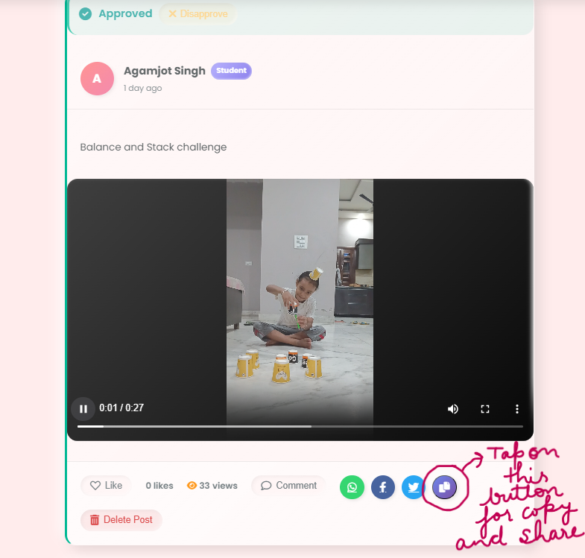585x558 pixels.
Task: Like the Balance and Stack post
Action: pyautogui.click(x=106, y=486)
